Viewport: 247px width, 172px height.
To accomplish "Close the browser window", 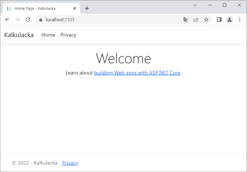I will (239, 5).
